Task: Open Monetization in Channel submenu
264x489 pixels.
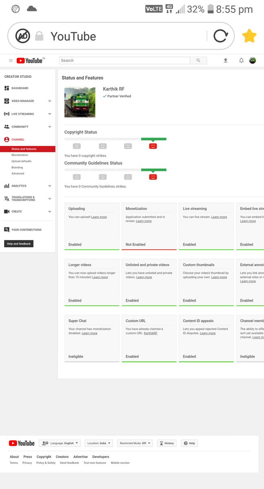Action: pos(20,155)
